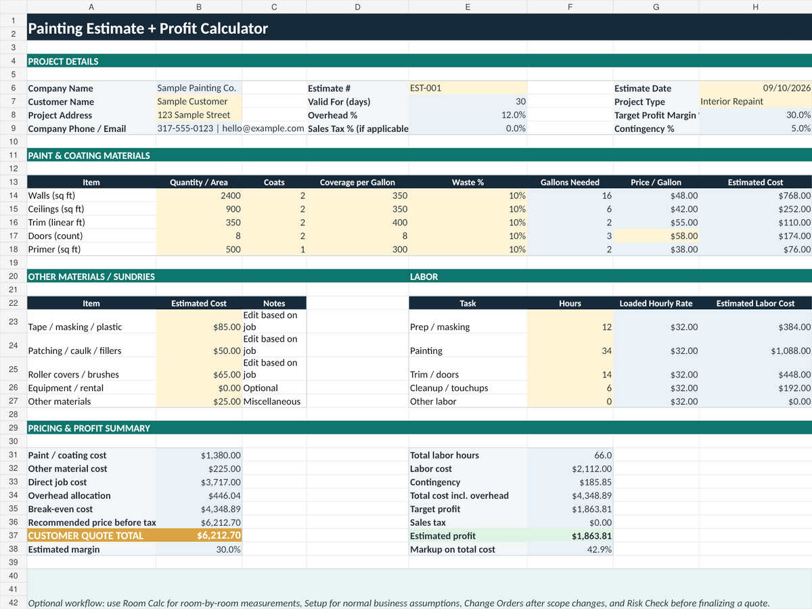Select the Painting labor cost $1,088.00

[x=755, y=345]
